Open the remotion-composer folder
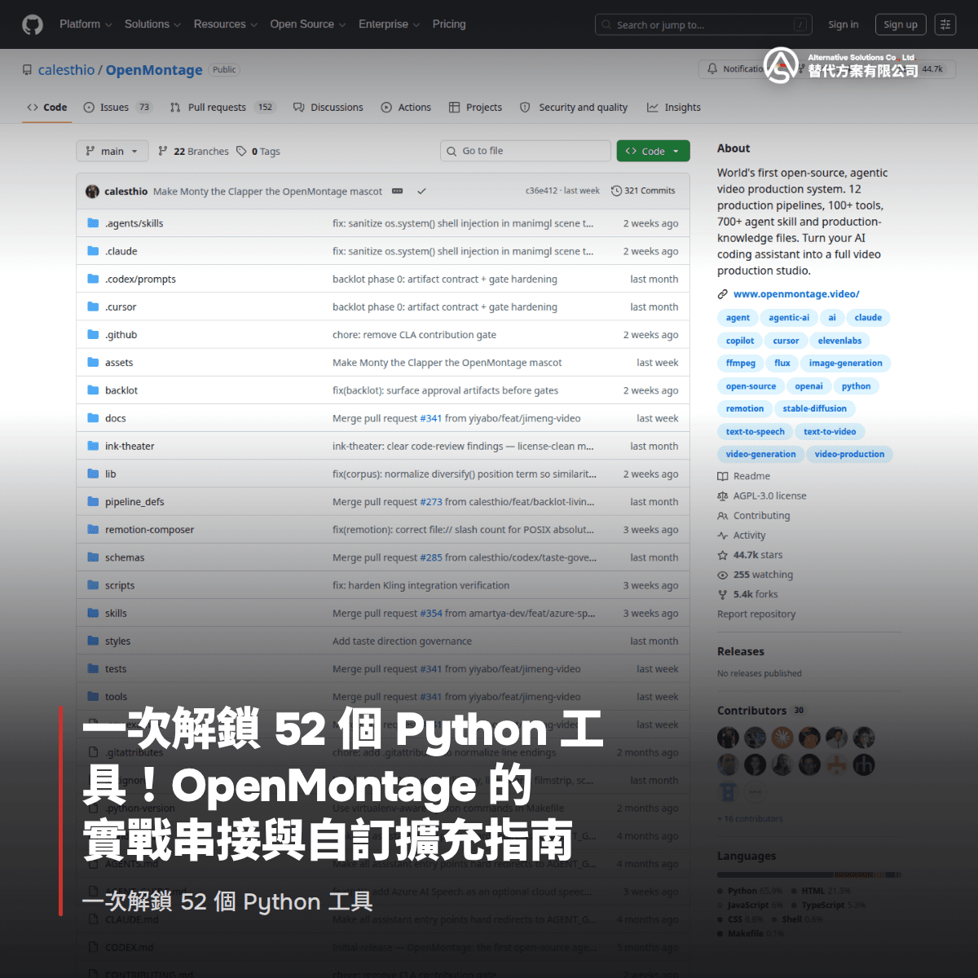This screenshot has width=978, height=978. pos(149,530)
